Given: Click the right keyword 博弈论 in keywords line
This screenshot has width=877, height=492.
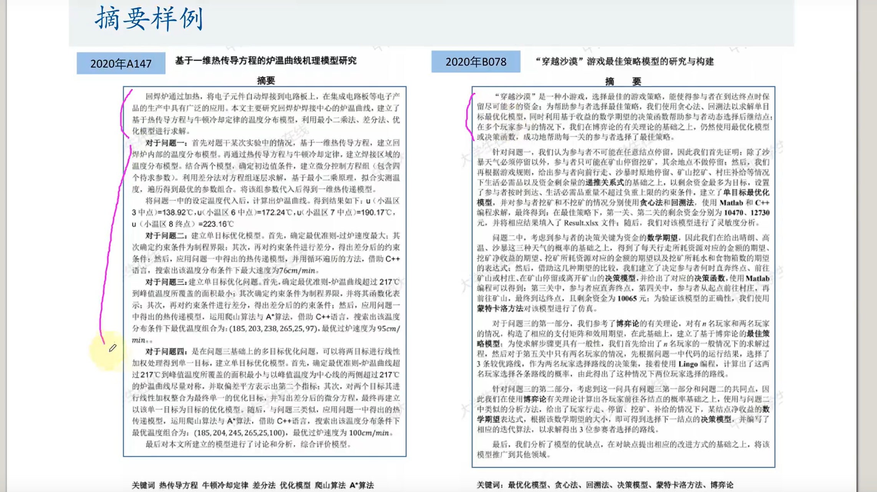Looking at the screenshot, I should click(722, 485).
